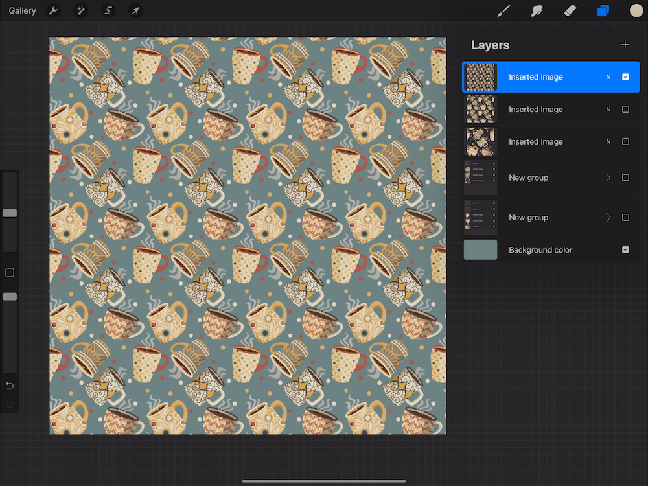Hide the top selected Inserted Image layer
The width and height of the screenshot is (648, 486).
(625, 77)
